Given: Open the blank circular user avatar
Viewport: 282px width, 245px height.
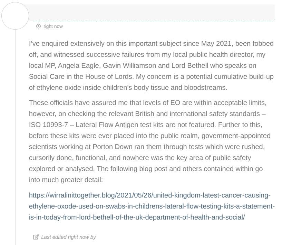Looking at the screenshot, I should 16,16.
